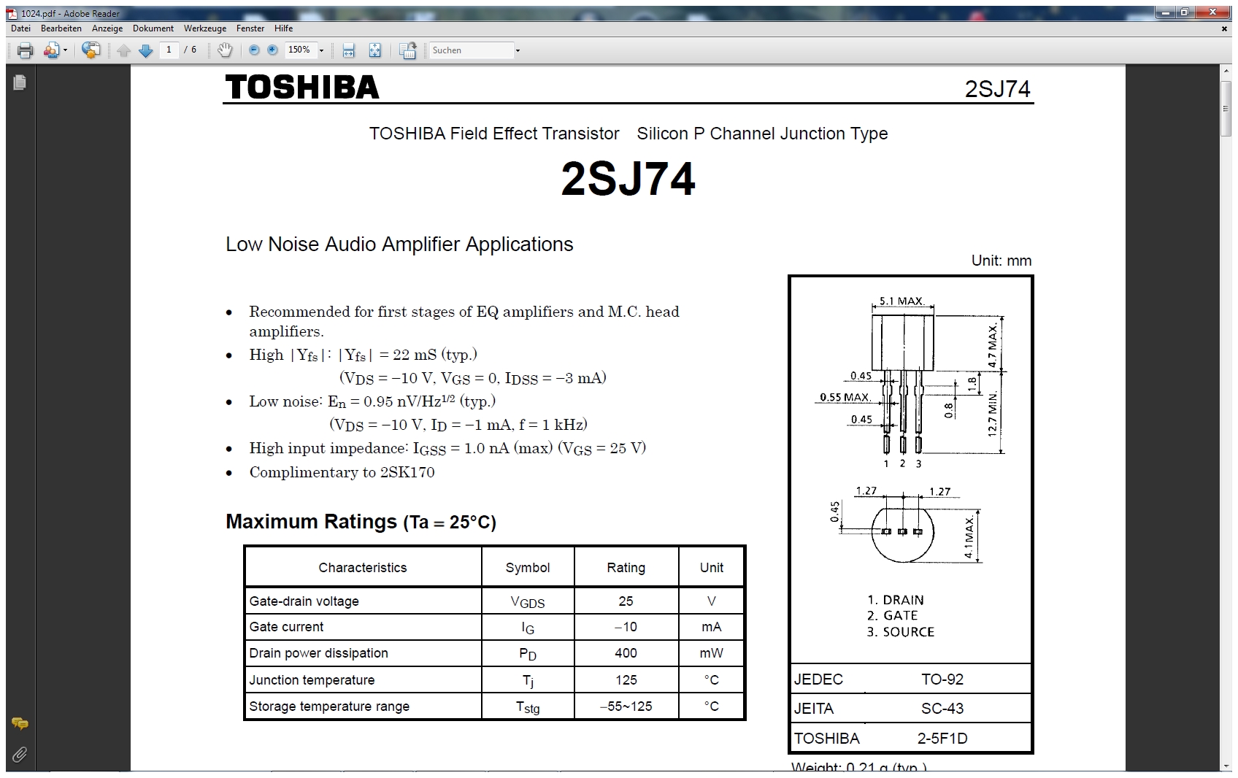The width and height of the screenshot is (1238, 778).
Task: Click the 'Unit: mm' label
Action: tap(1001, 261)
